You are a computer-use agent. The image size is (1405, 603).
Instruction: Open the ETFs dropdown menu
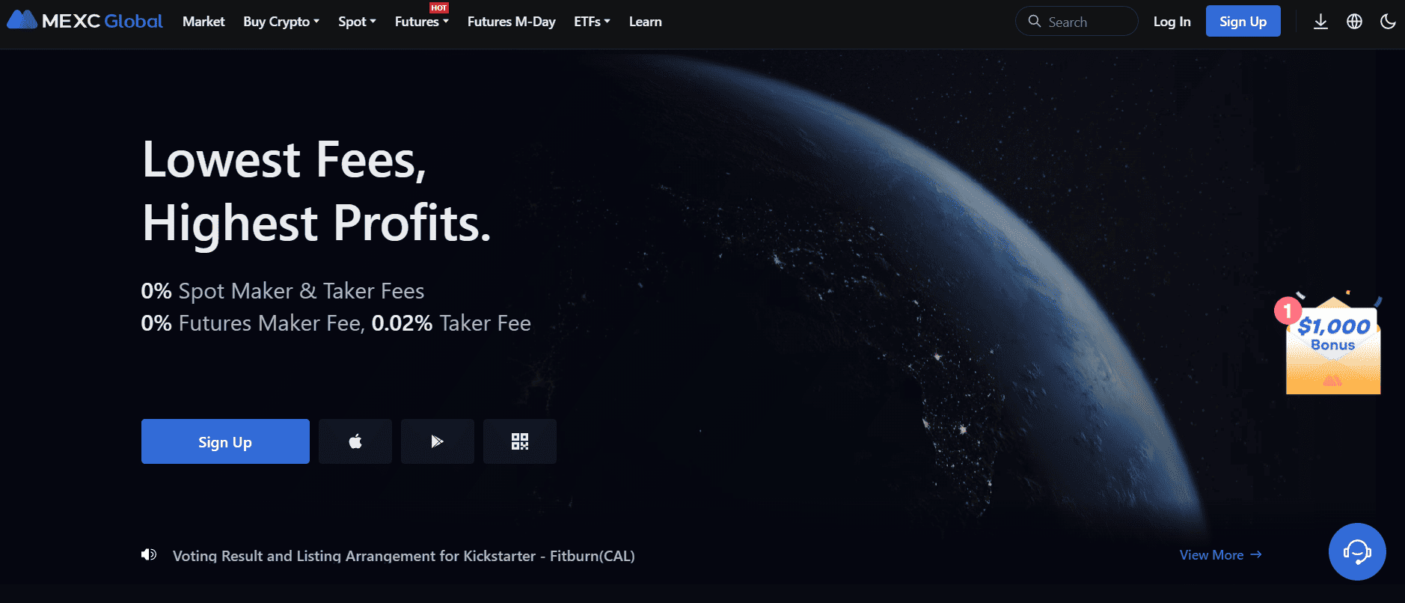(x=592, y=22)
